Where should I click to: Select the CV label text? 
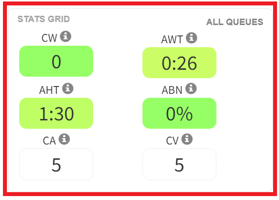pos(172,141)
